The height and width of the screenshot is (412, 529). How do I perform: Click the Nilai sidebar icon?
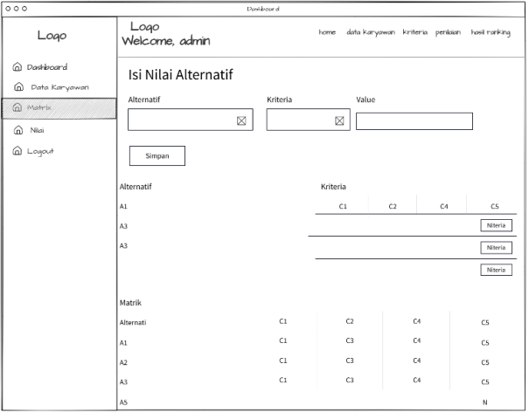[x=18, y=130]
